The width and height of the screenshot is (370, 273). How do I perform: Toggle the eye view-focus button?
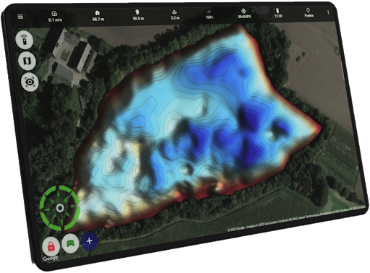point(30,82)
